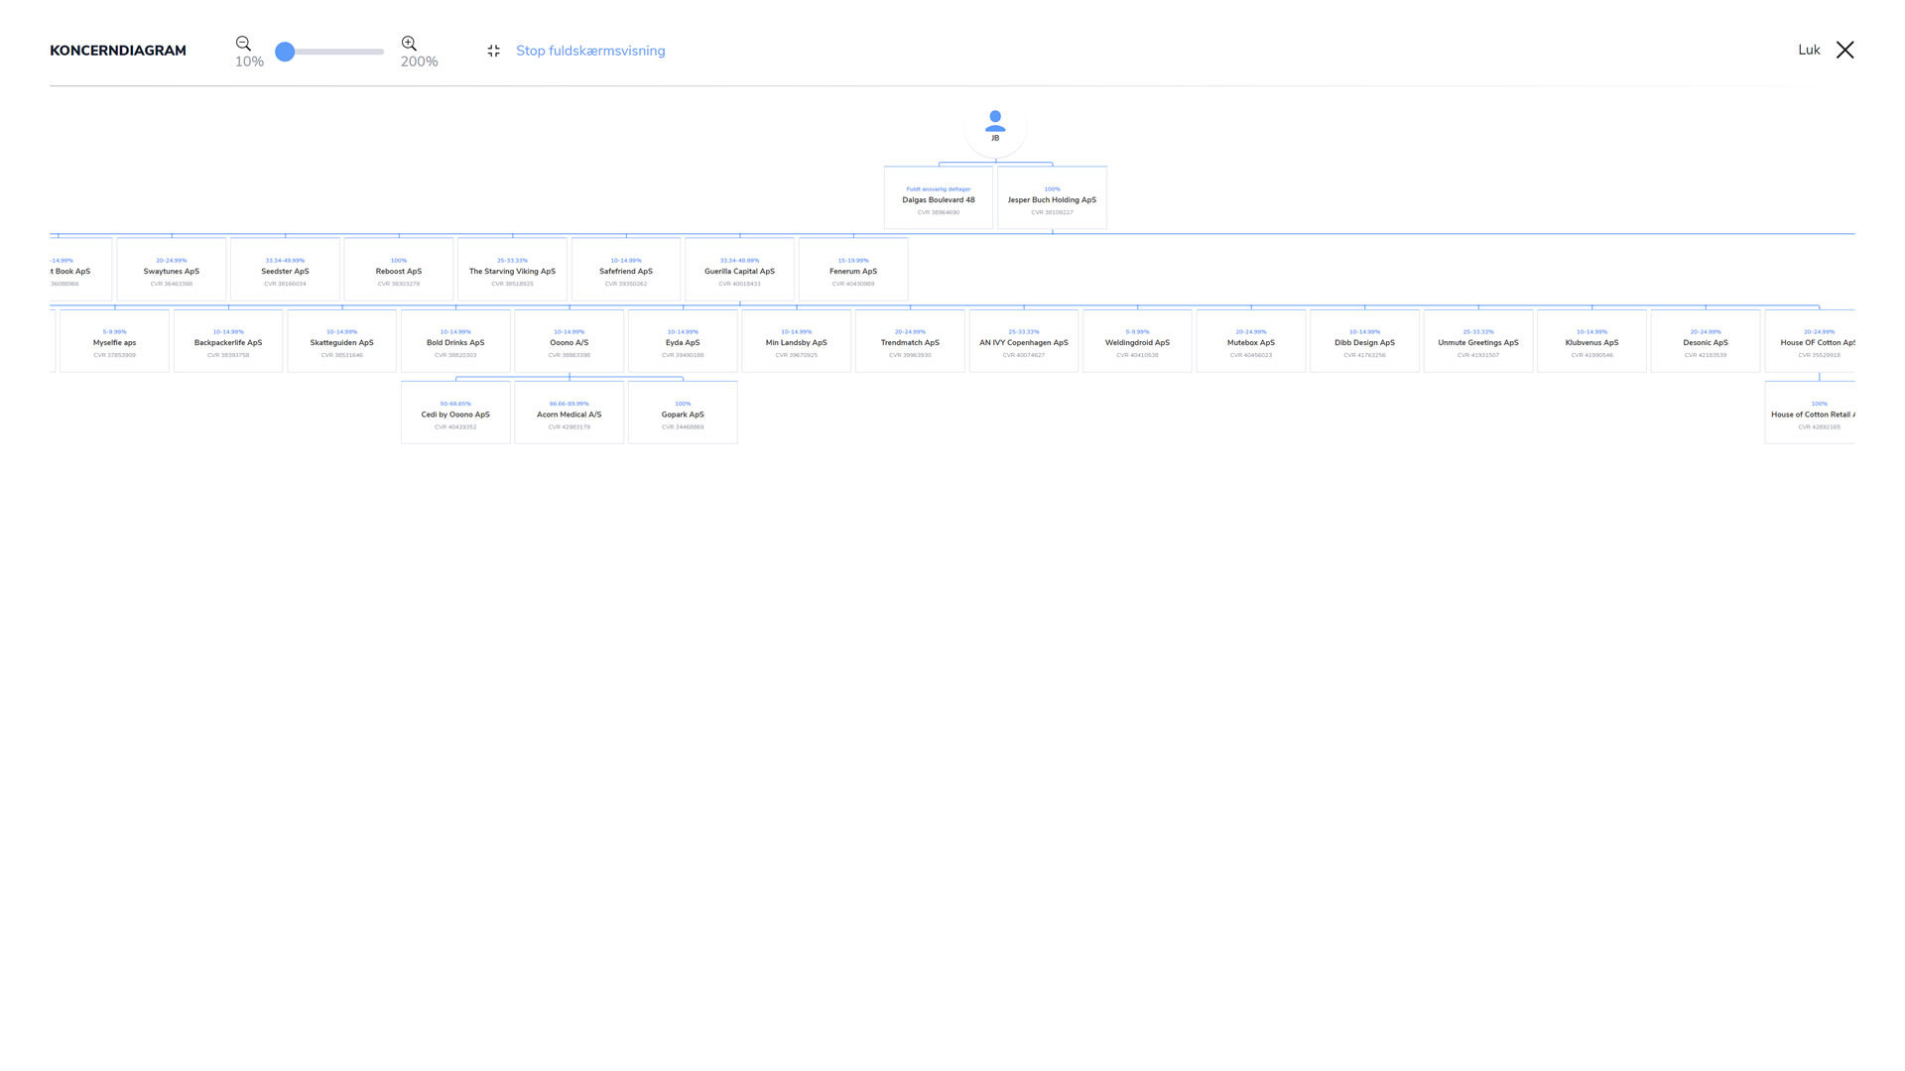
Task: Click The Starving Viking ApS card
Action: [x=512, y=270]
